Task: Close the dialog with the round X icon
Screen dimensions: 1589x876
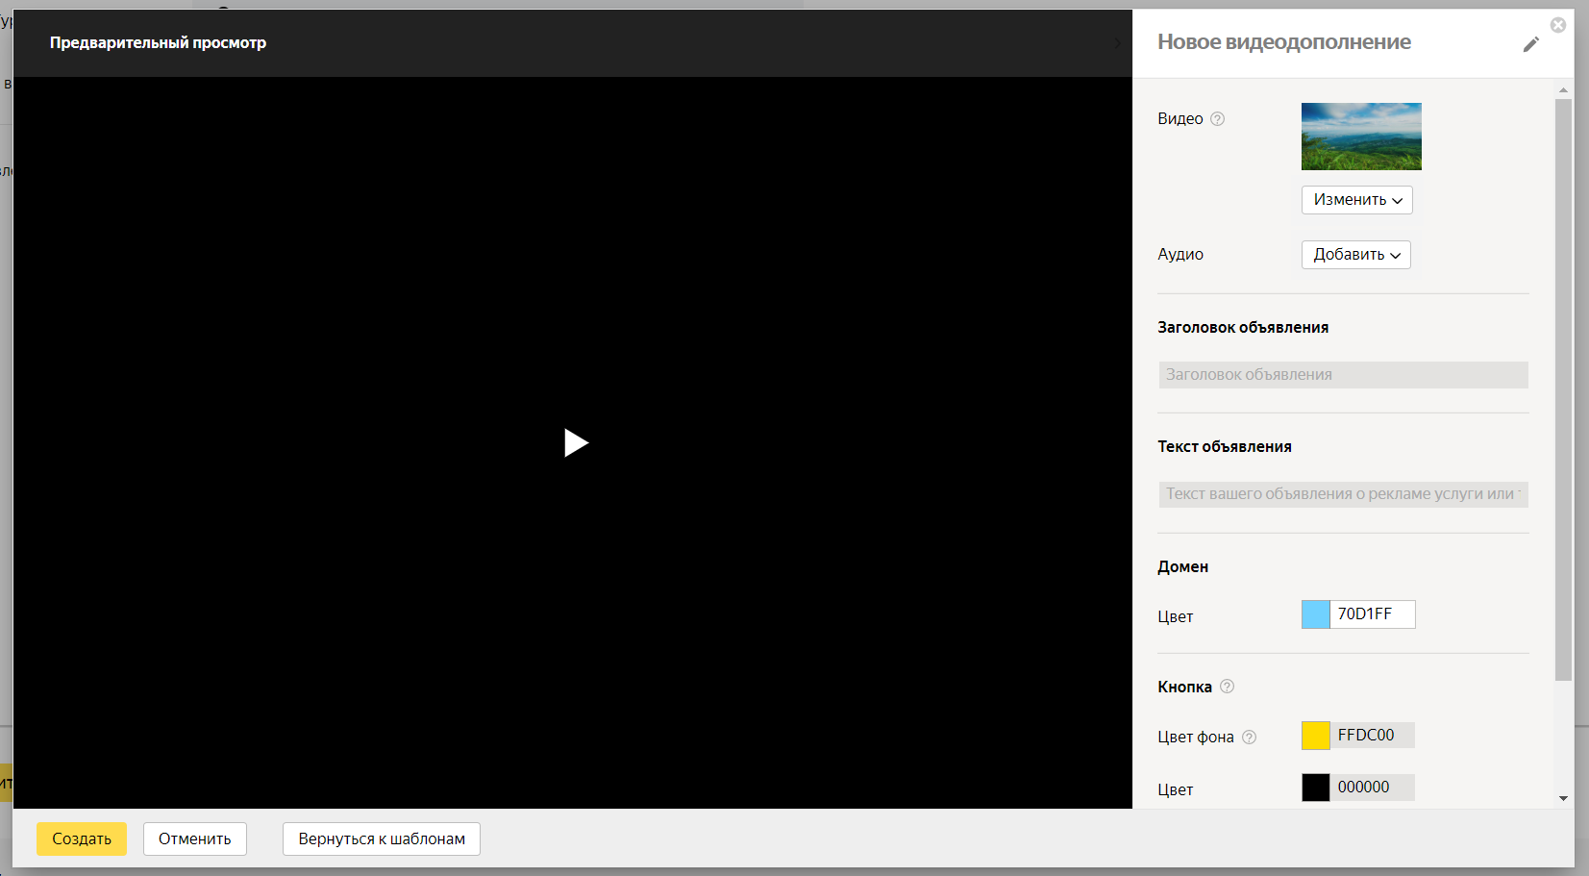Action: click(1558, 25)
